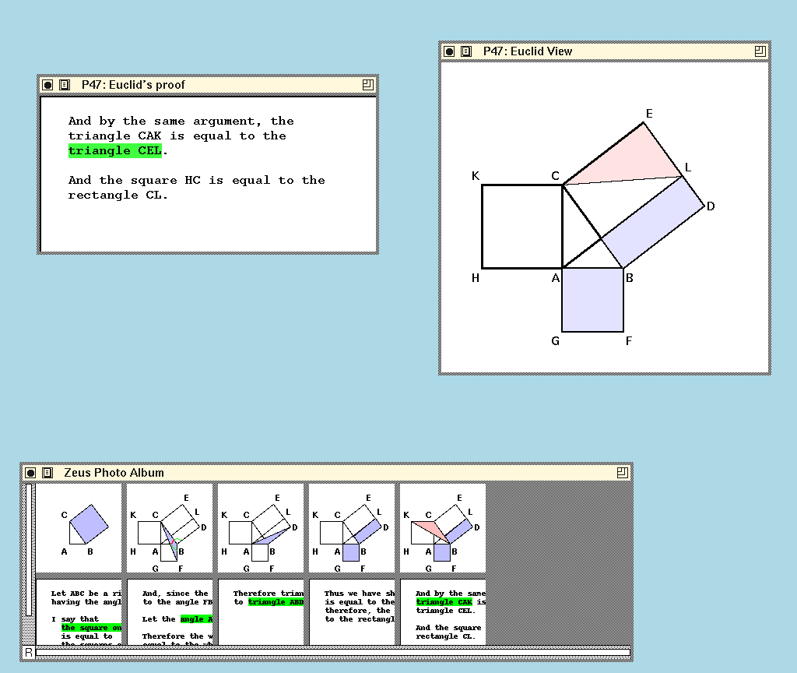
Task: Select fourth thumbnail with blue square and rectangle
Action: tap(352, 528)
